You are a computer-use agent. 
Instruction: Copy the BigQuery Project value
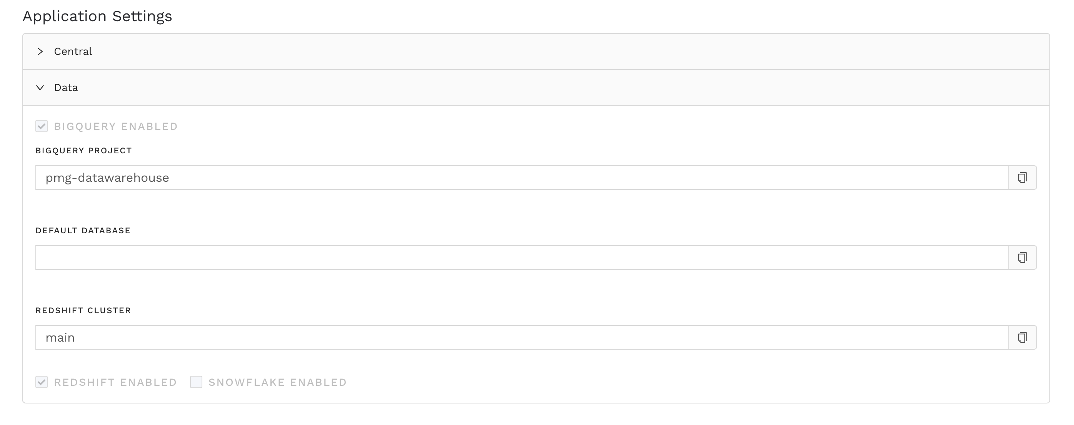[1022, 178]
